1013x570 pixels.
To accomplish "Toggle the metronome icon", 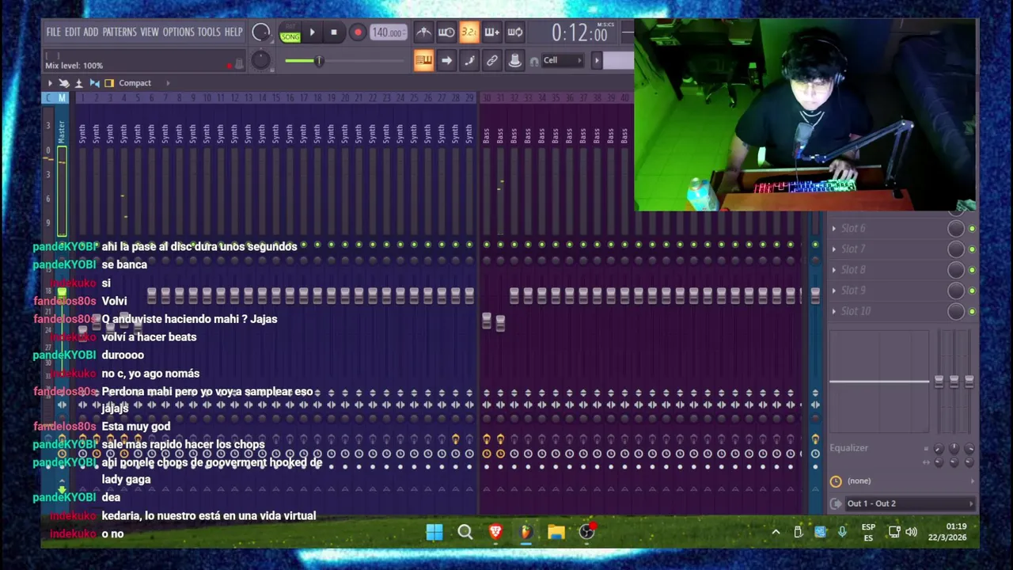I will (423, 32).
